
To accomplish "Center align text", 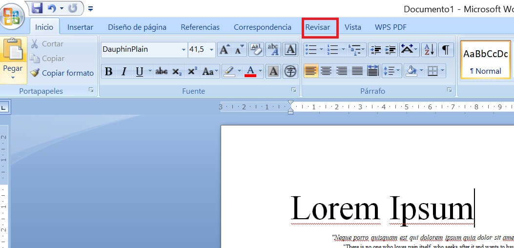I will tap(326, 70).
